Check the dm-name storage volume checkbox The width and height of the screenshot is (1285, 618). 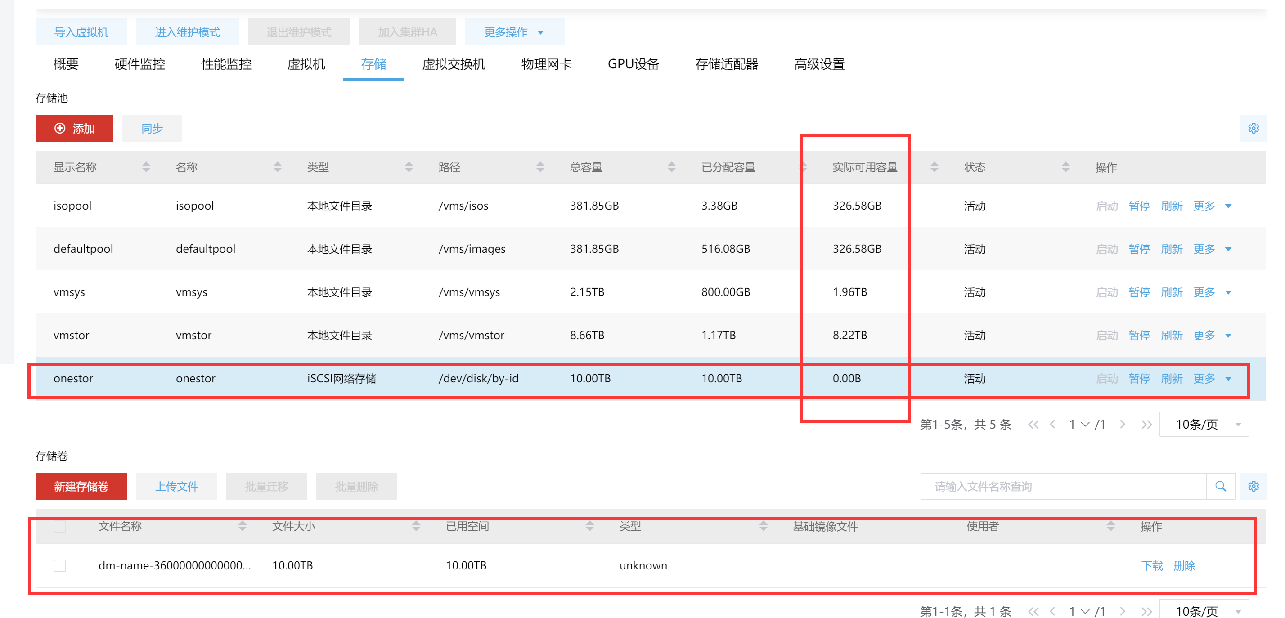(60, 566)
